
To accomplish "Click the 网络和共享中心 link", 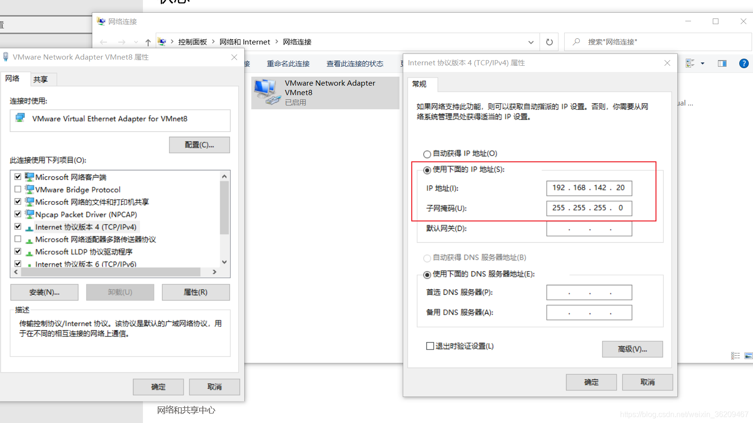I will 186,410.
